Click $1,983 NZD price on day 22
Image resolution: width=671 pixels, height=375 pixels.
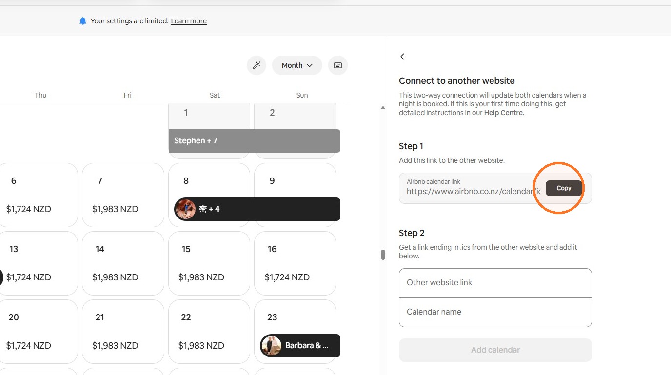(x=201, y=346)
